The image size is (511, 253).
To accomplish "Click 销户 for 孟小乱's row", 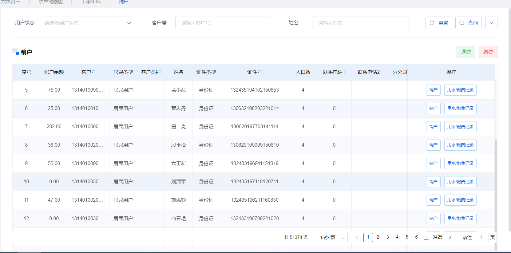I will tap(433, 90).
